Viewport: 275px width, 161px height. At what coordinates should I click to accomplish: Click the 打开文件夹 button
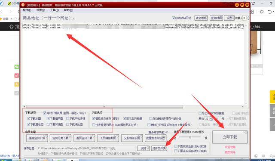tap(159, 149)
